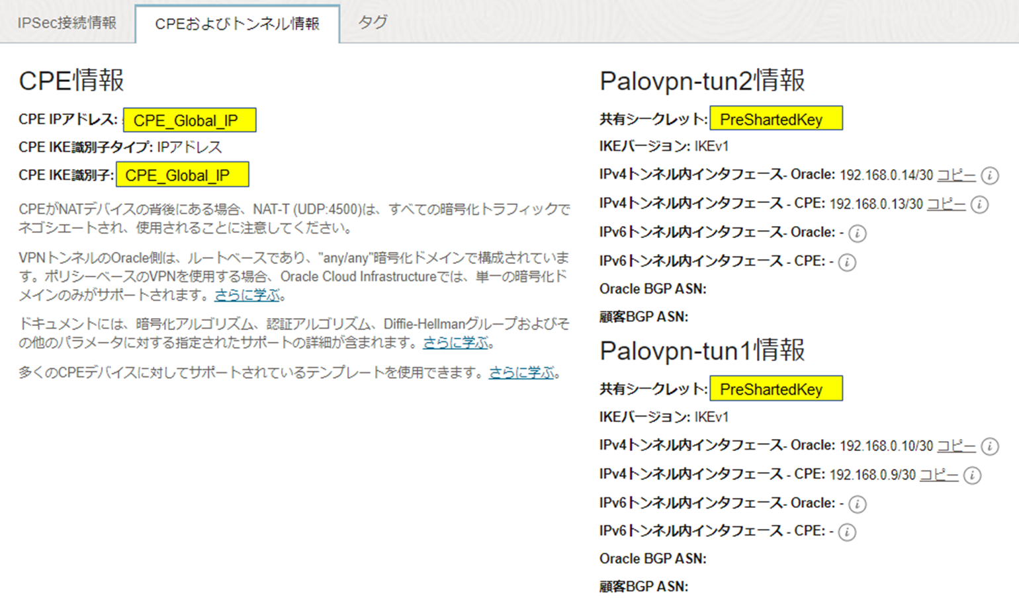Image resolution: width=1019 pixels, height=613 pixels.
Task: Follow さらに学ぶ link about supported parameters
Action: coord(456,343)
